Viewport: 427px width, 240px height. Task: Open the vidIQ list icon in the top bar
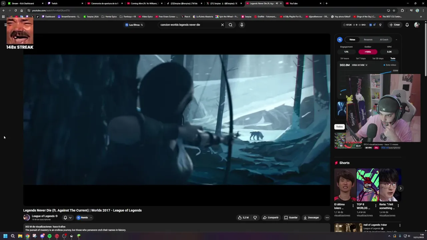coord(374,25)
